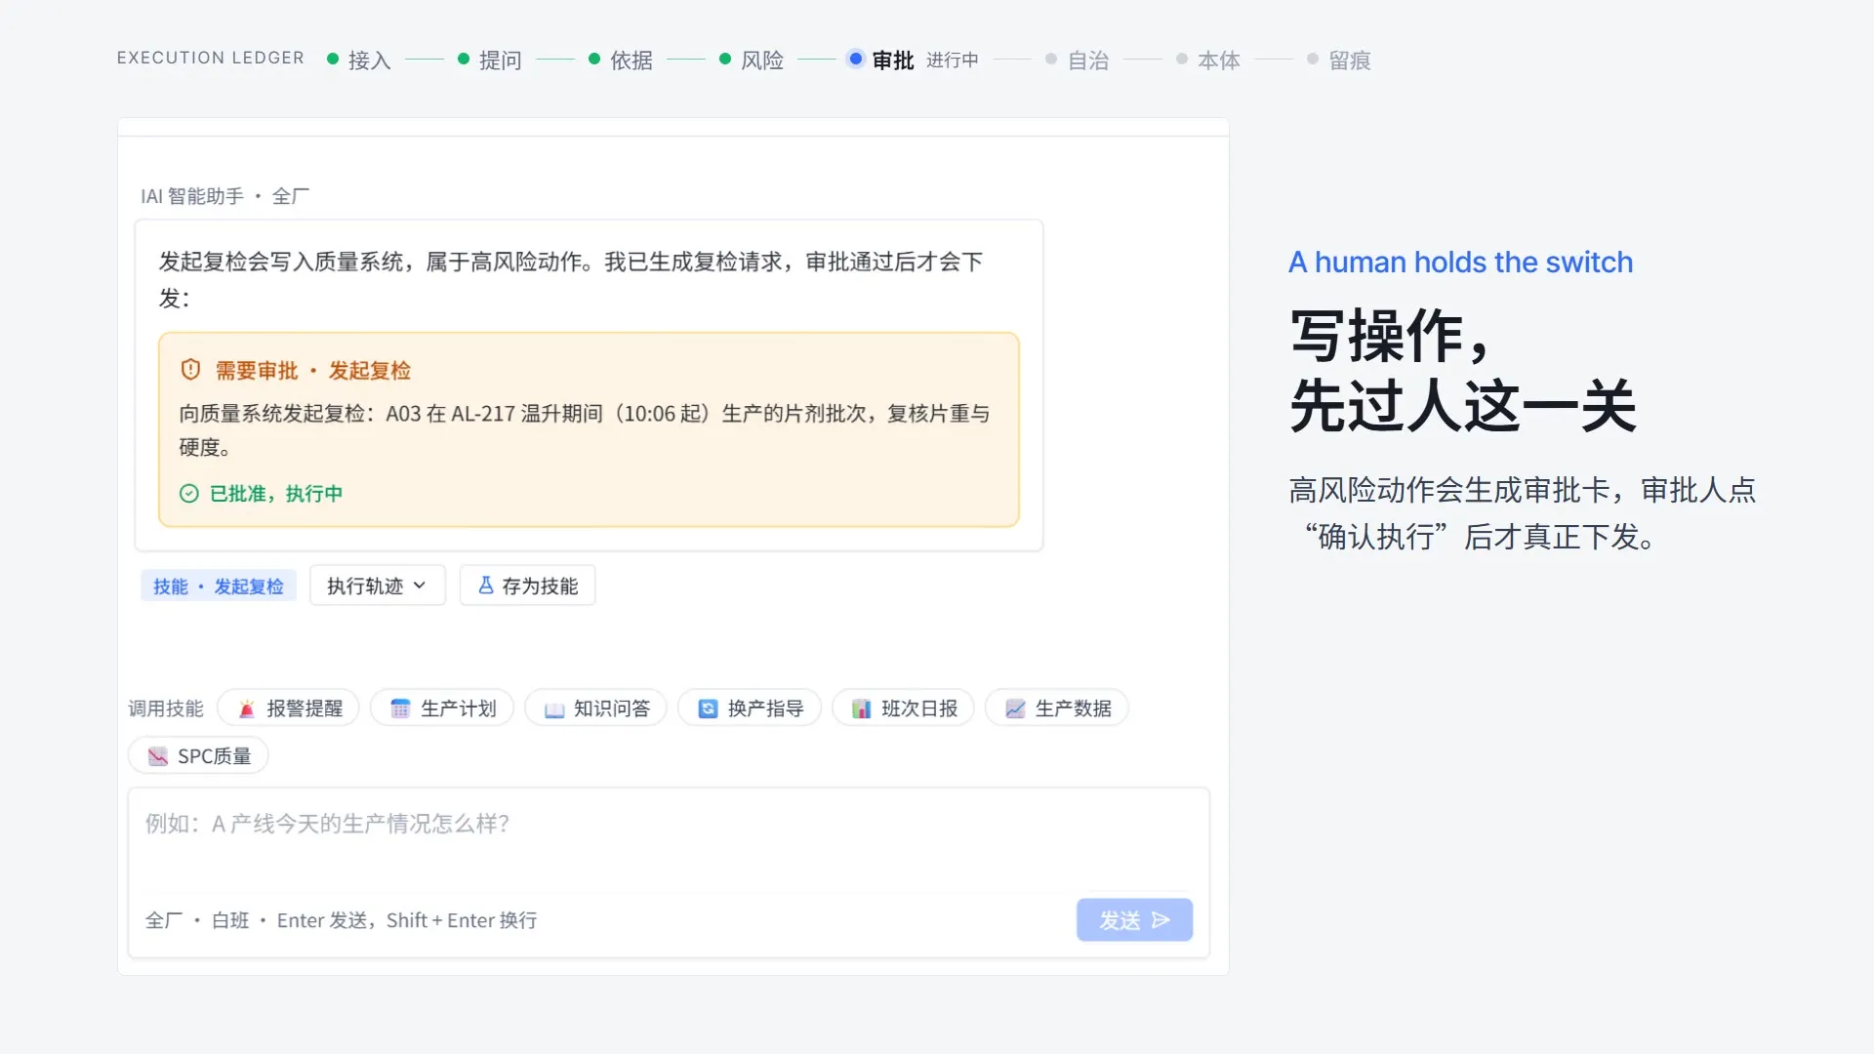
Task: Click the shield icon on approval card
Action: (190, 370)
